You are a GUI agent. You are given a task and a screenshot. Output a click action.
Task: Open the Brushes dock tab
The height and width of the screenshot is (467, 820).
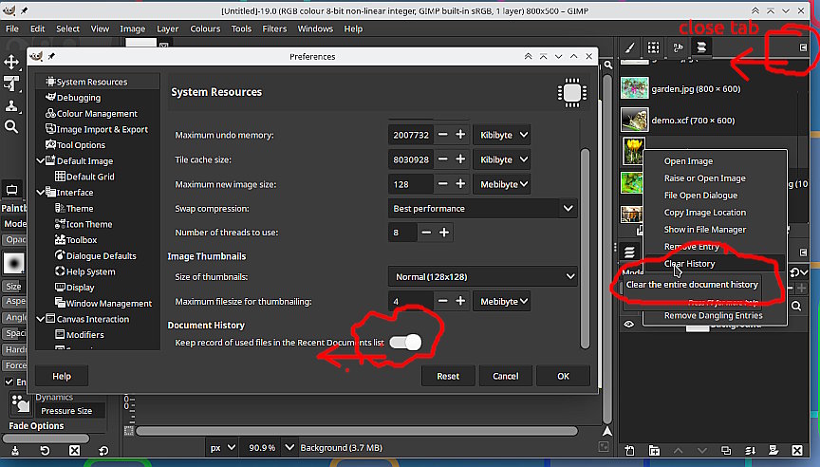pos(630,47)
